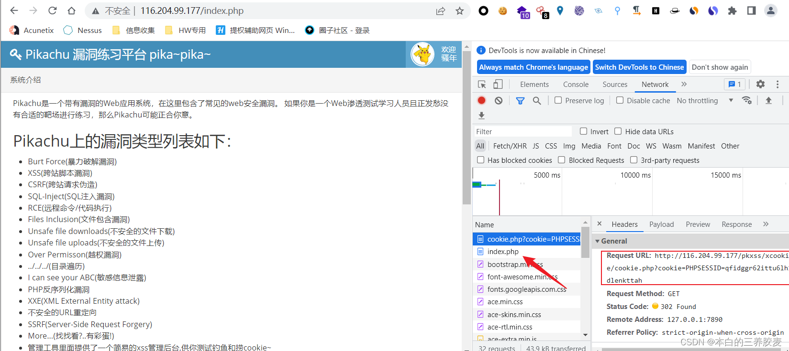Select the index.php request row
Image resolution: width=789 pixels, height=351 pixels.
pyautogui.click(x=526, y=252)
